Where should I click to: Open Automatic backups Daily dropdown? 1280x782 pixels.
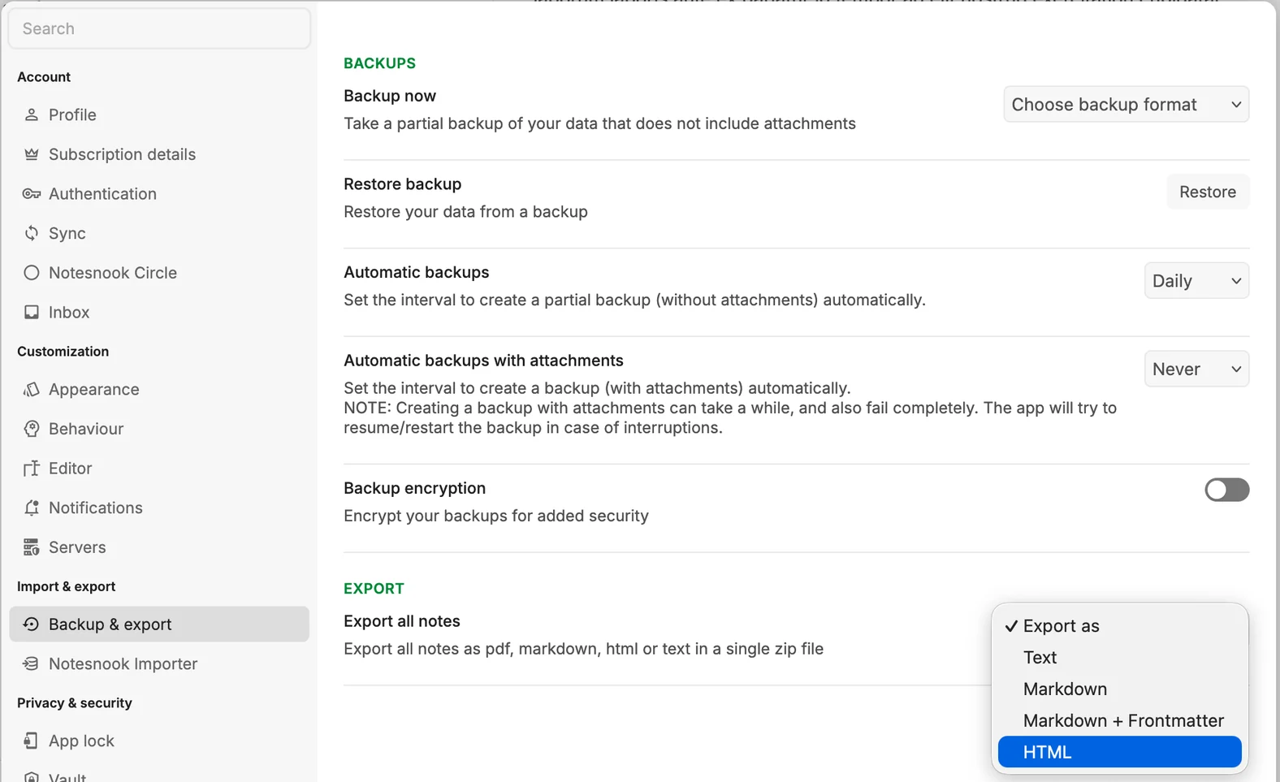[x=1196, y=281]
